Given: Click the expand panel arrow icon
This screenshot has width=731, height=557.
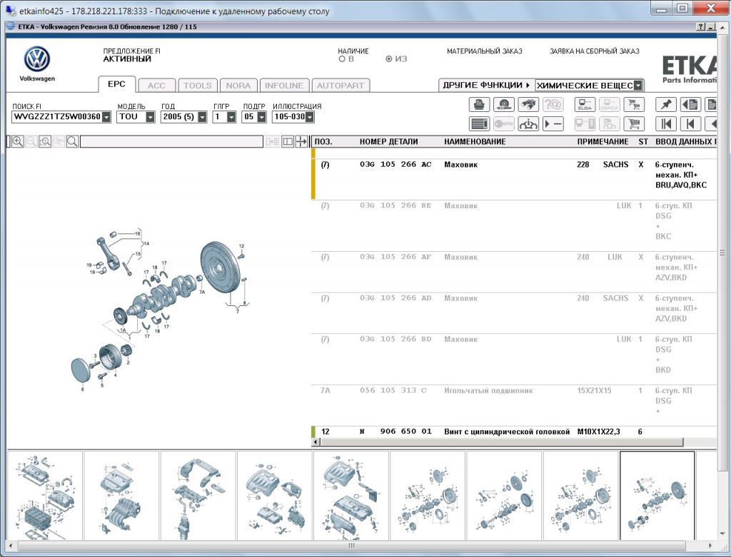Looking at the screenshot, I should 301,142.
